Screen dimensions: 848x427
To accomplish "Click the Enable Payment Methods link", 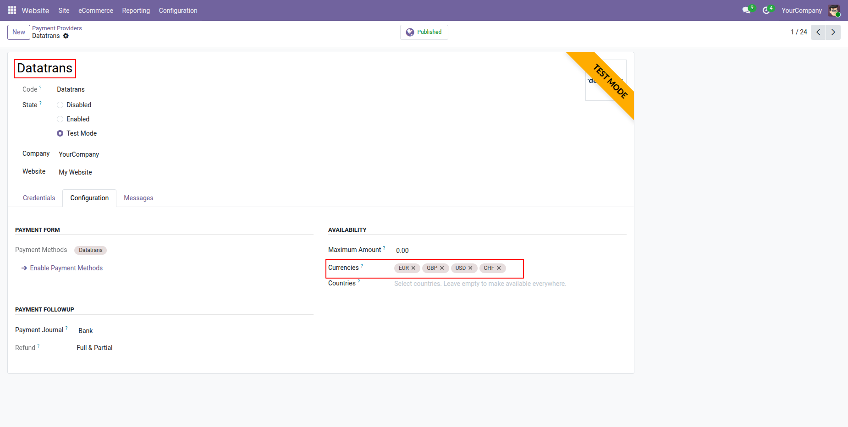I will (x=62, y=268).
